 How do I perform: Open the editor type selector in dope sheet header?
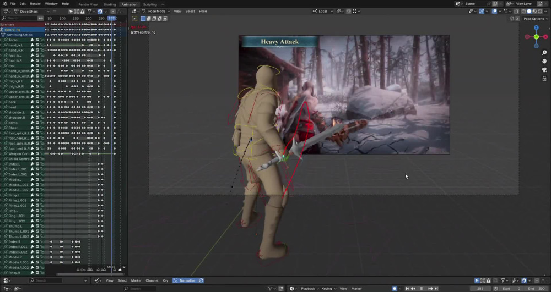(7, 12)
